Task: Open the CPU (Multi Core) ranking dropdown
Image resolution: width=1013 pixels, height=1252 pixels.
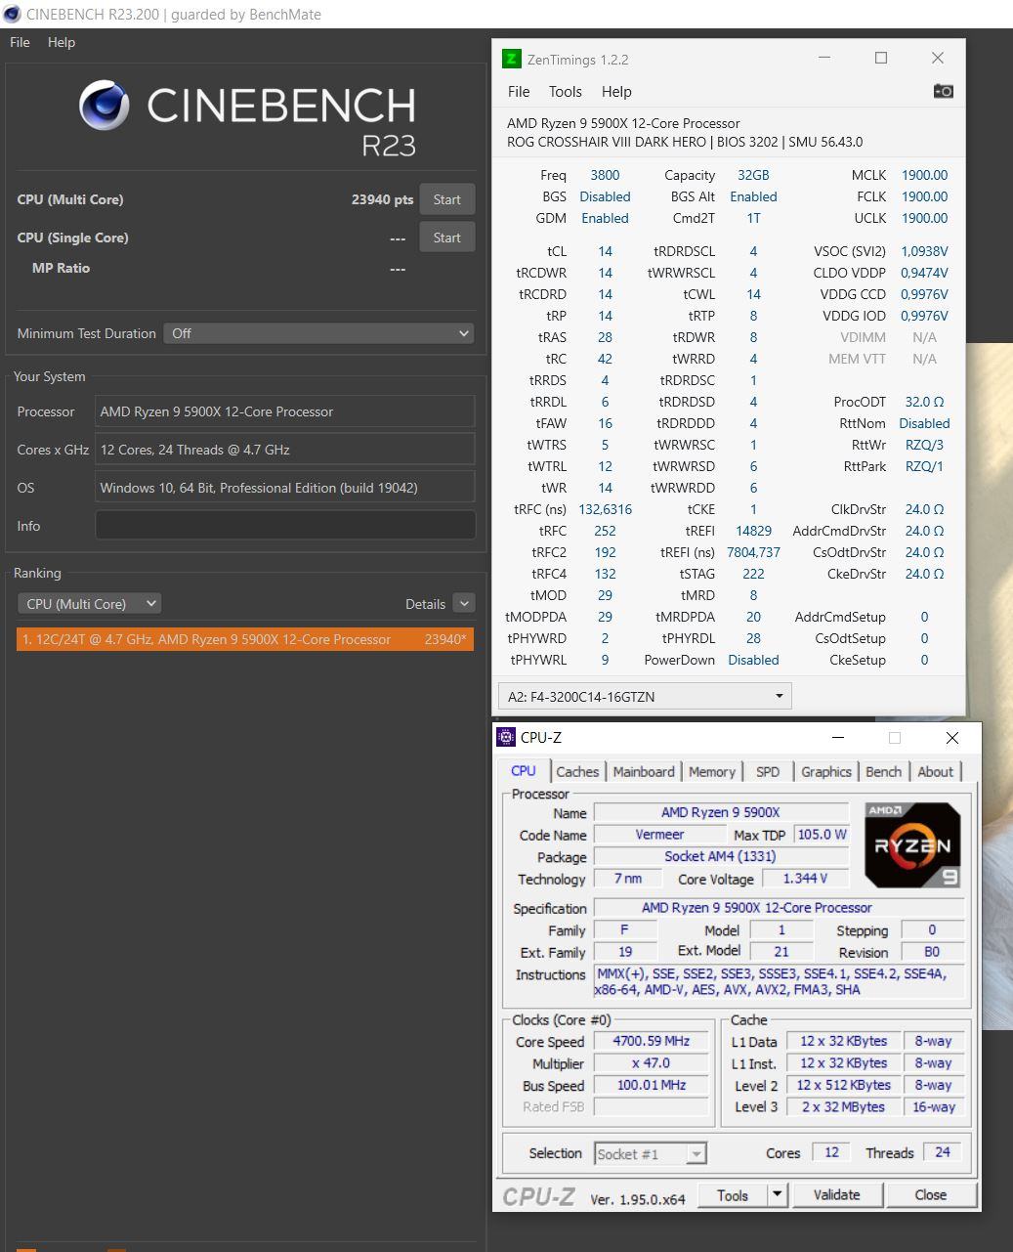Action: click(89, 604)
